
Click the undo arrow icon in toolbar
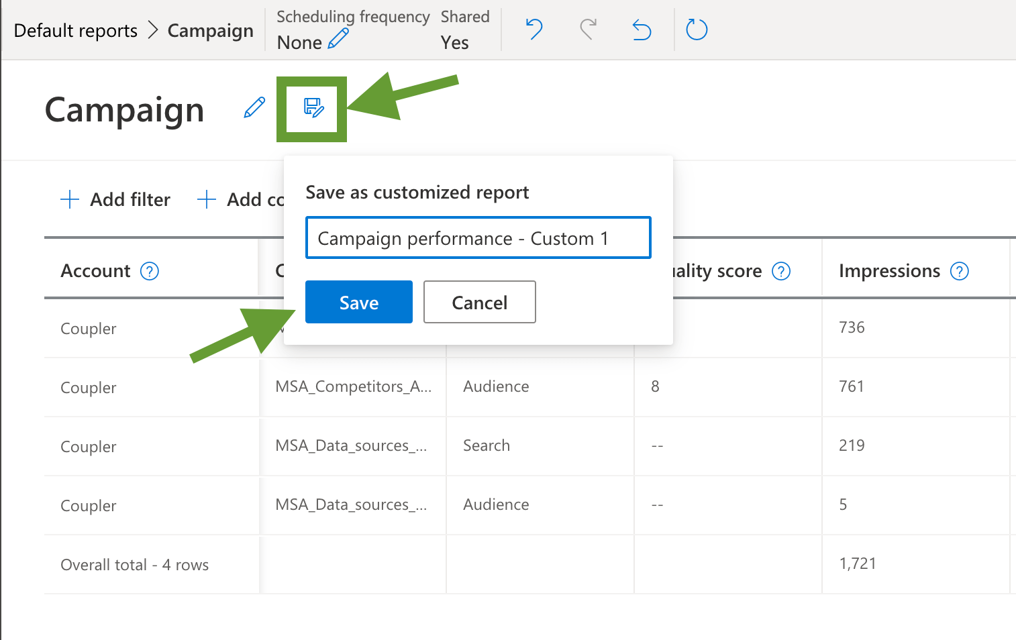pyautogui.click(x=534, y=30)
